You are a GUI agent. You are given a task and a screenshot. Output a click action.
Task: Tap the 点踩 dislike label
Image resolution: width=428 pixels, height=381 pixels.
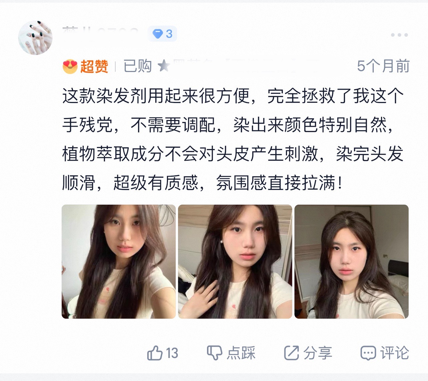pos(241,353)
